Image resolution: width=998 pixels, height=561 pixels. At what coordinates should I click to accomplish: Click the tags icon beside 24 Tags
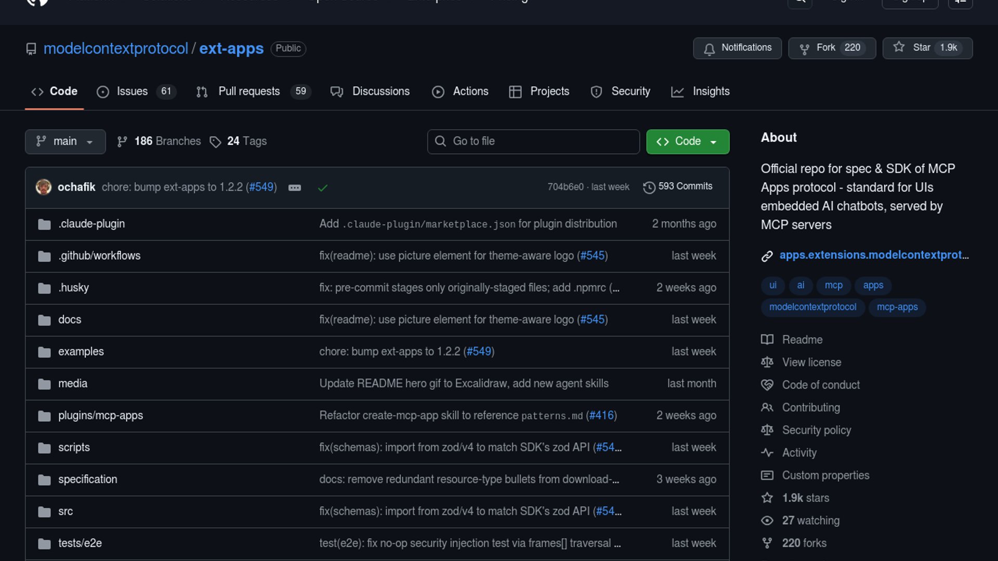(x=215, y=142)
